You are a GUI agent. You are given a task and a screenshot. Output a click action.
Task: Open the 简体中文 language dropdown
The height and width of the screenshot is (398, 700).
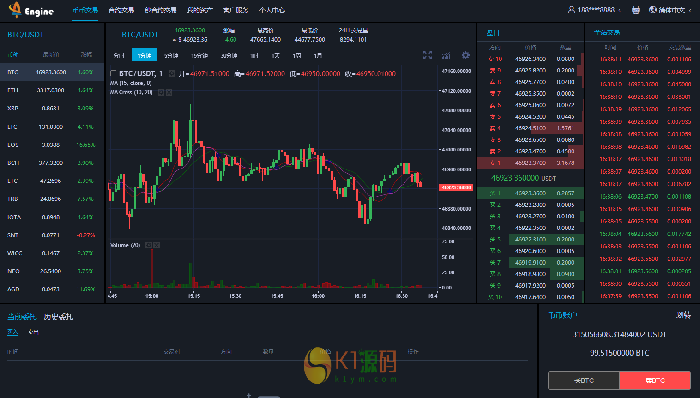[x=671, y=10]
